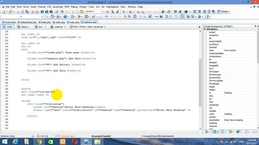Open Opera browser from taskbar
This screenshot has height=145, width=259.
(74, 141)
